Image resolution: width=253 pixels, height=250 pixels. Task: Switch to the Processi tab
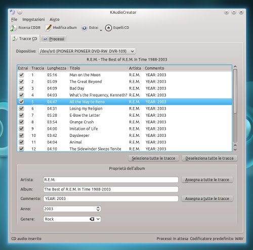tap(54, 39)
